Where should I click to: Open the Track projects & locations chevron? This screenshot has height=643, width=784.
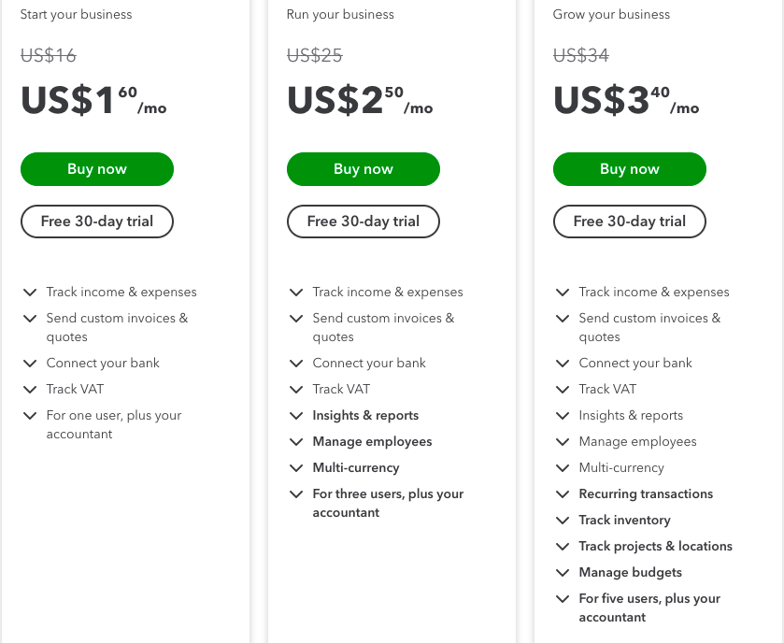[563, 547]
